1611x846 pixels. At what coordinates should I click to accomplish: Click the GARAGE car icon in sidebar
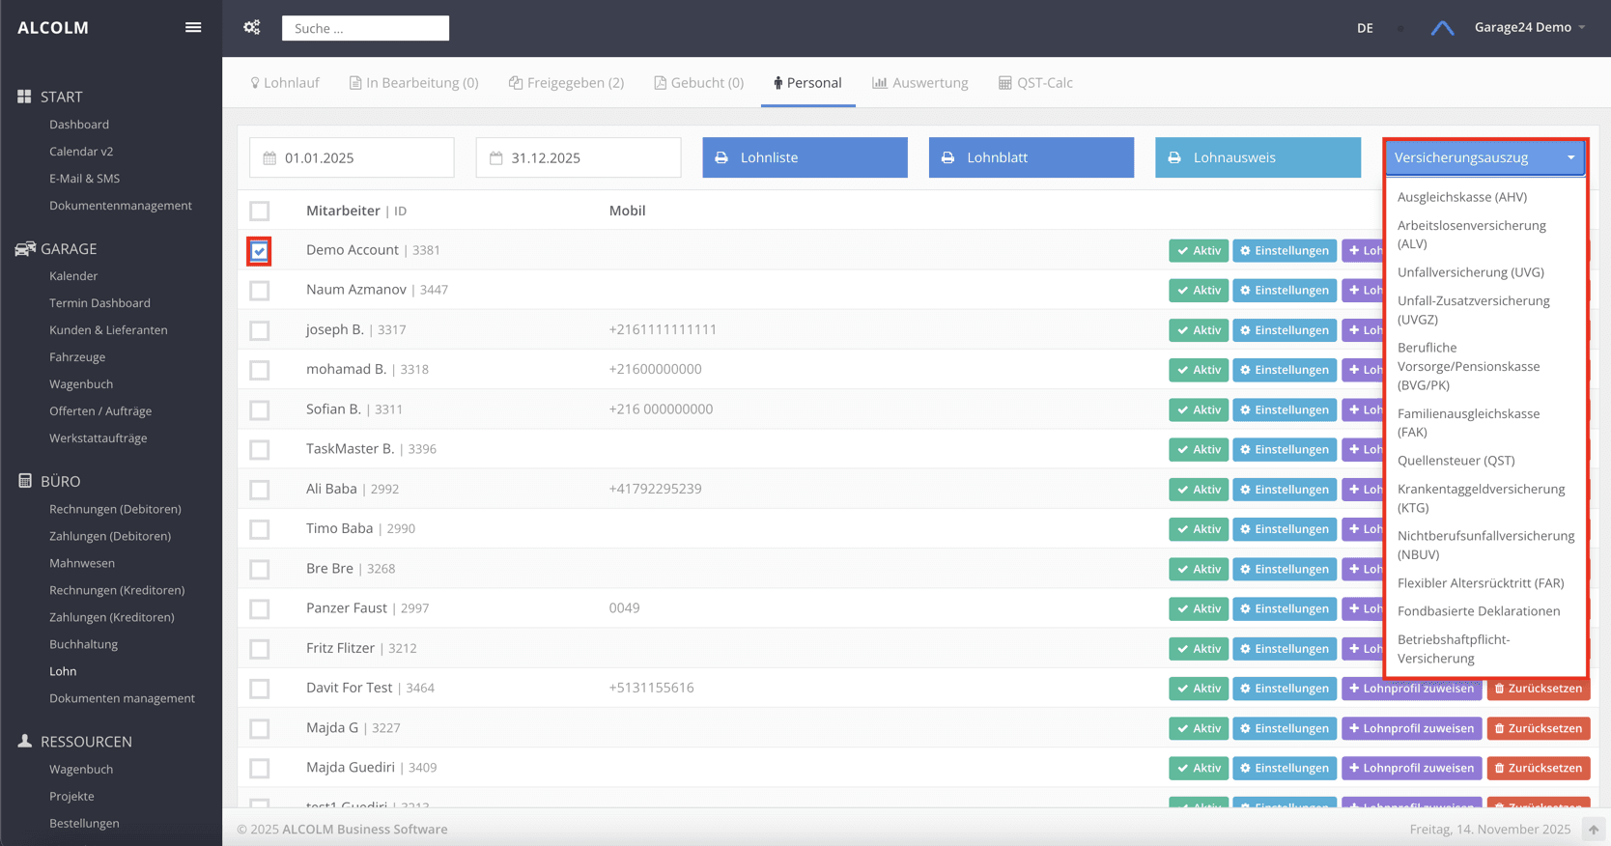coord(25,248)
